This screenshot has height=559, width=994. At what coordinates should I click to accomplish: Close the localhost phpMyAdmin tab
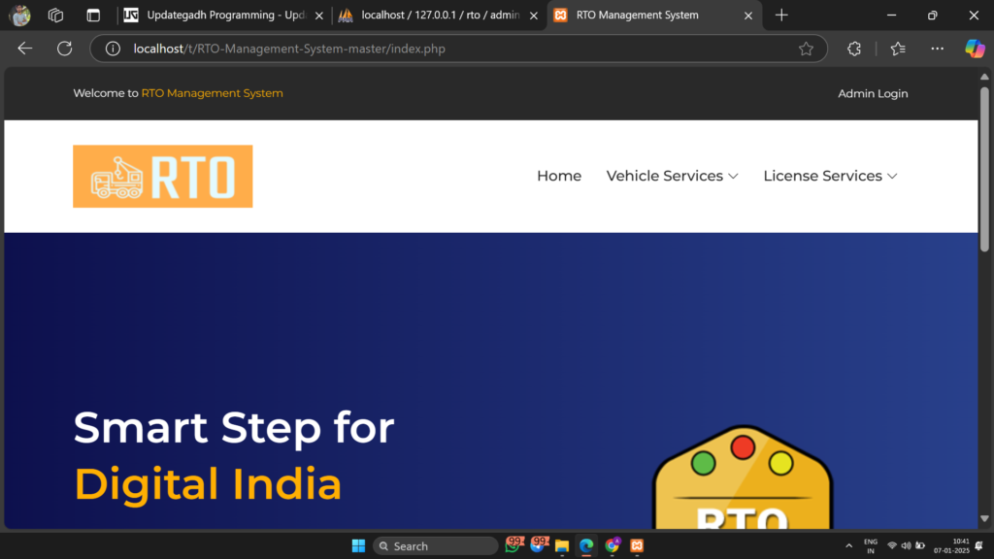coord(534,16)
